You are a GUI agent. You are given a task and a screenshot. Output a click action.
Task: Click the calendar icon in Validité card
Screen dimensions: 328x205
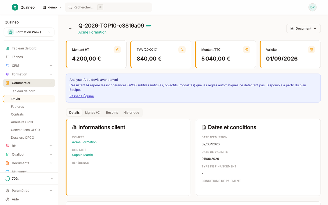[x=311, y=50]
